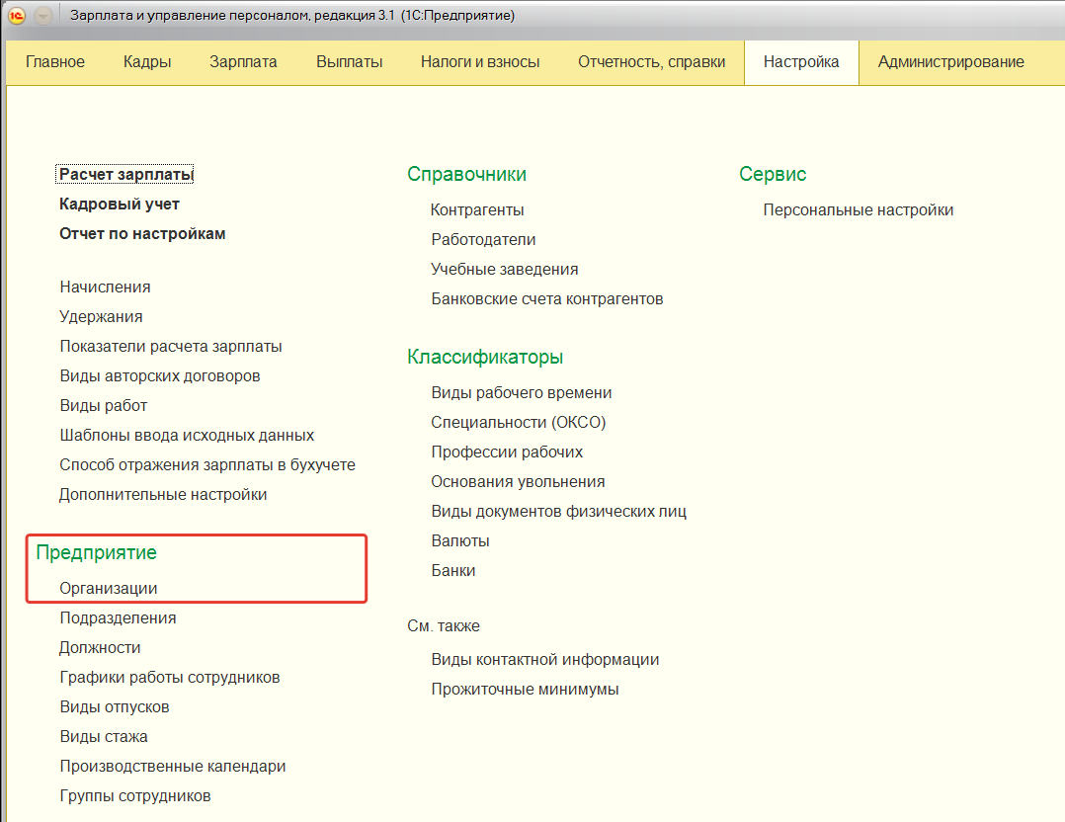Open Основания увольнения classifier
Screen dimensions: 1065x822
pyautogui.click(x=519, y=482)
